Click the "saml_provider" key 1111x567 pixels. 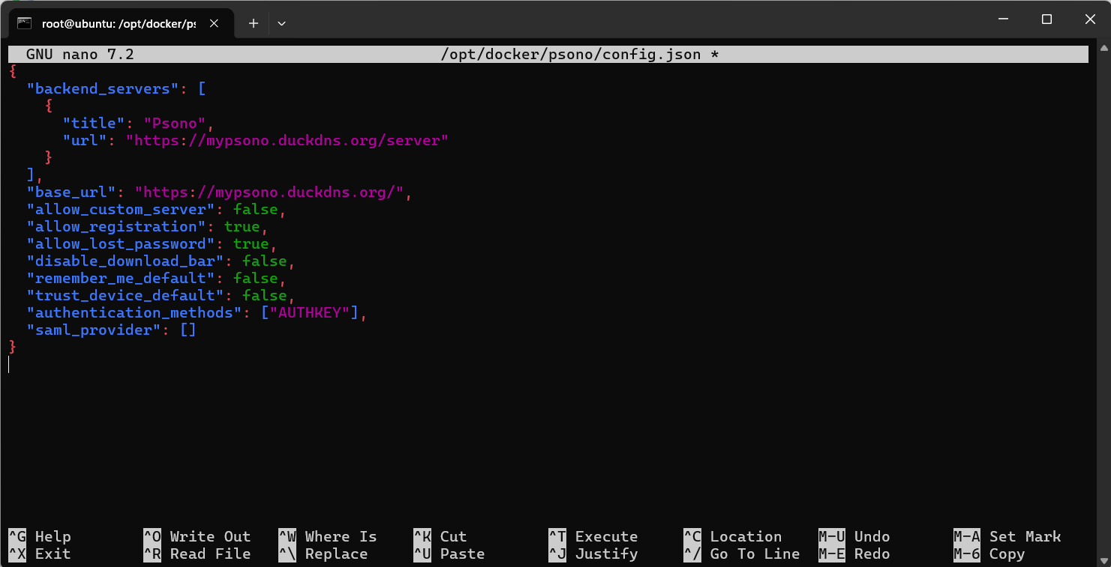(x=94, y=330)
